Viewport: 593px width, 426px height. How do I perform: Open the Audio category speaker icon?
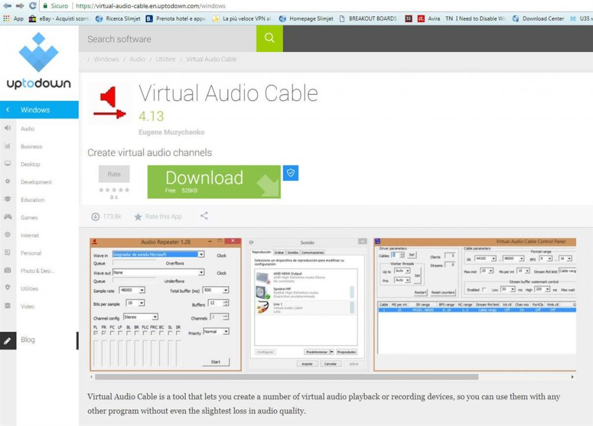(x=8, y=128)
